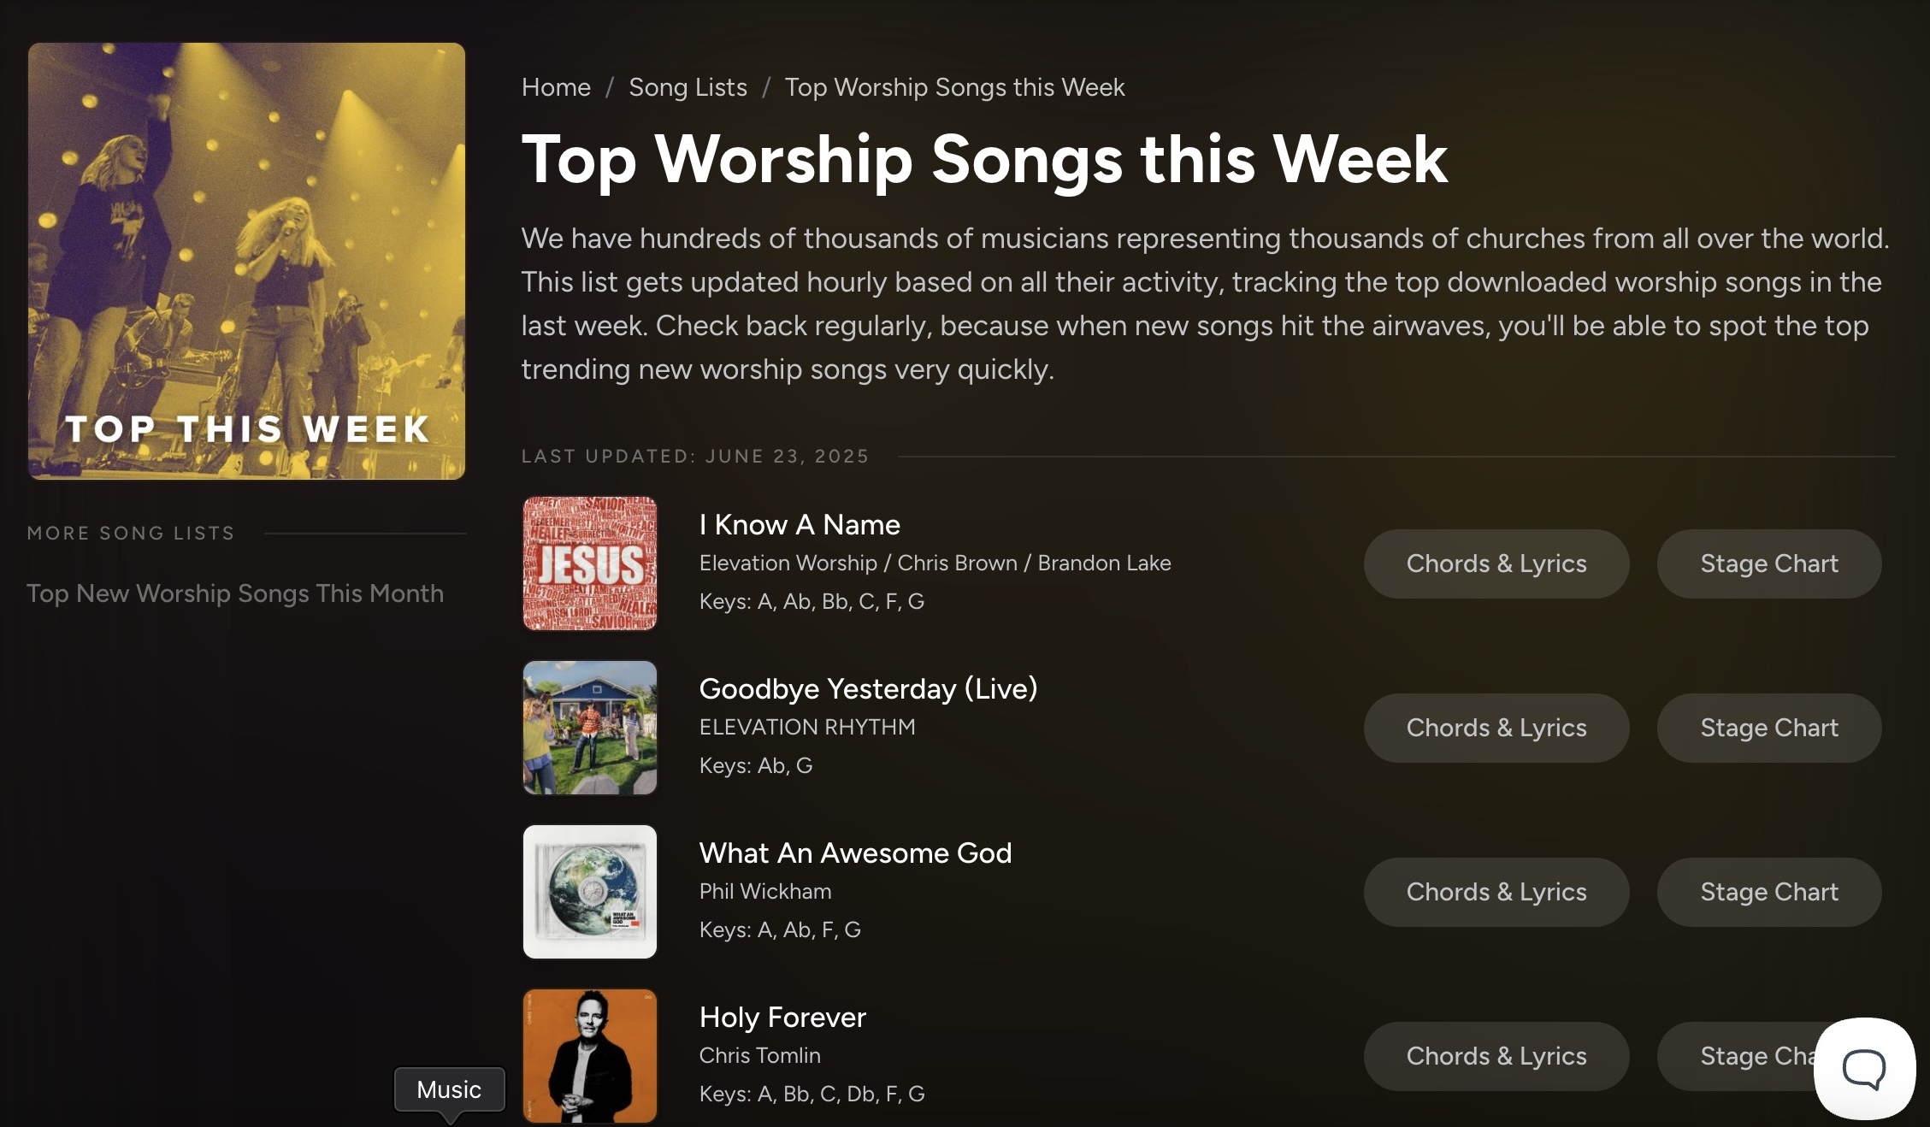
Task: Open Chords & Lyrics for Holy Forever
Action: coord(1496,1056)
